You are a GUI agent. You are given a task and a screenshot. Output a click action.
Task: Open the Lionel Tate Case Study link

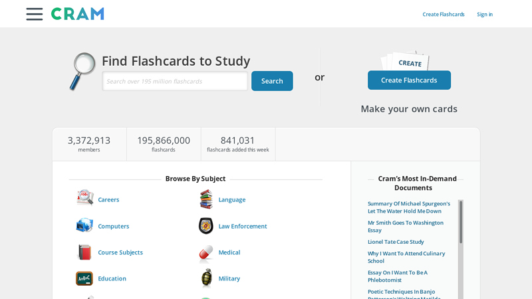click(396, 242)
